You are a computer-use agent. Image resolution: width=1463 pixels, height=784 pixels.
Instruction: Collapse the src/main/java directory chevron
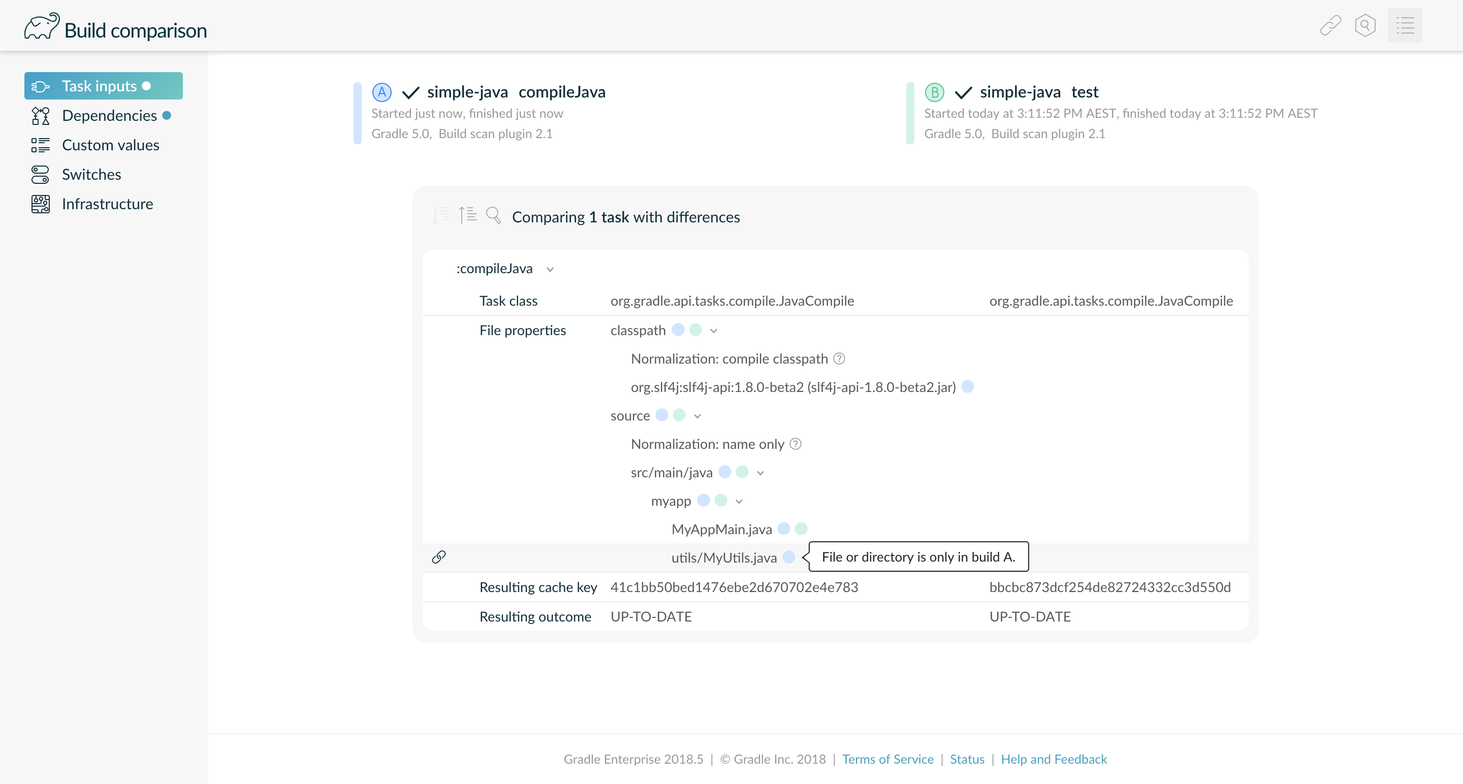point(760,473)
